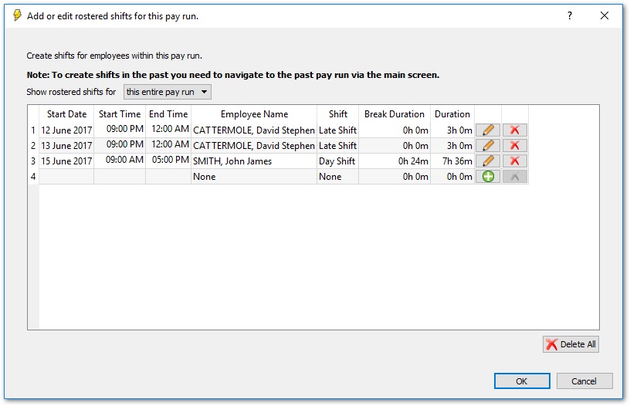The width and height of the screenshot is (630, 406).
Task: Click the Shift column header
Action: pos(338,114)
